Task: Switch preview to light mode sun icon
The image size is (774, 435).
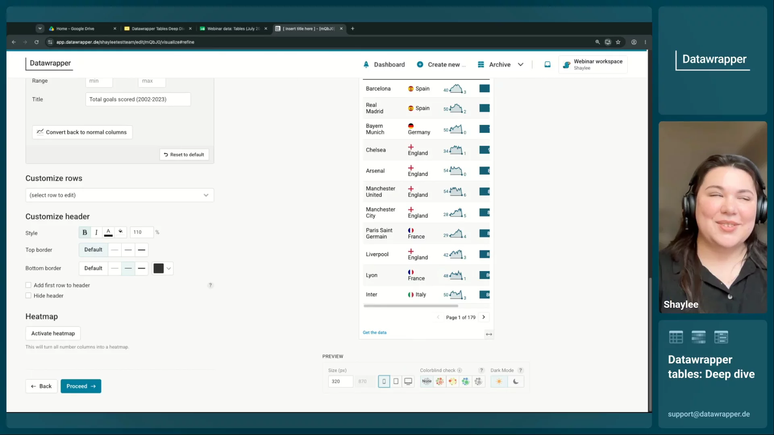Action: (499, 381)
